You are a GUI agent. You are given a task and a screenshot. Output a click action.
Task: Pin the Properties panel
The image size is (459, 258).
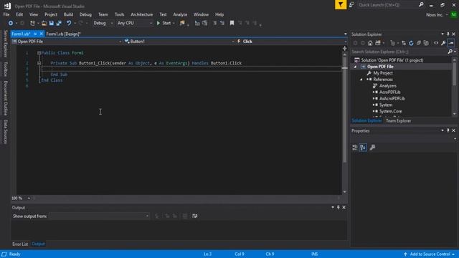pyautogui.click(x=448, y=130)
